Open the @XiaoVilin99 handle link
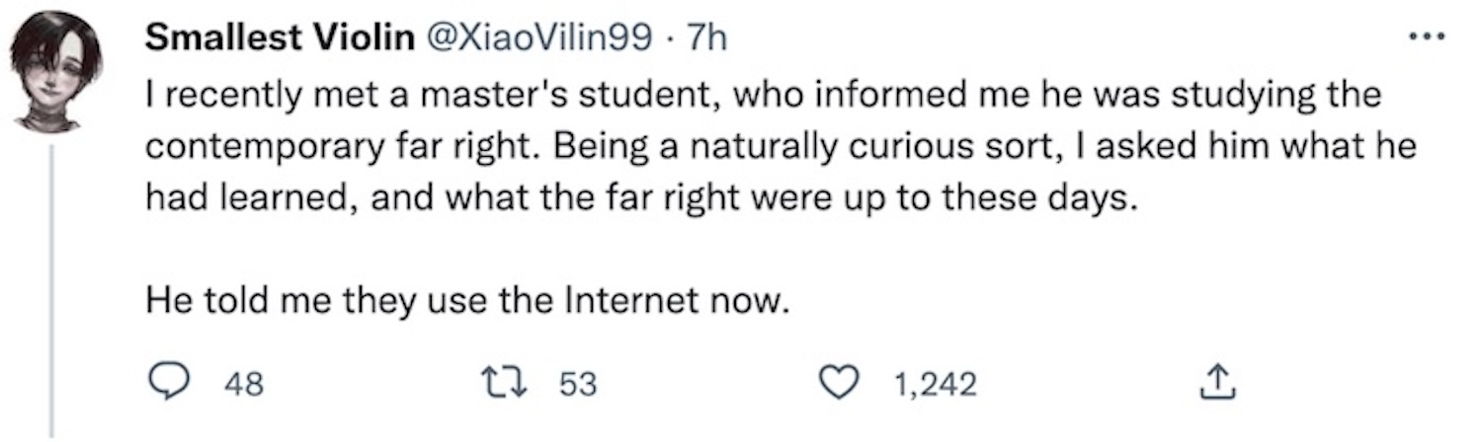Screen dimensions: 1482x442 pyautogui.click(x=538, y=38)
